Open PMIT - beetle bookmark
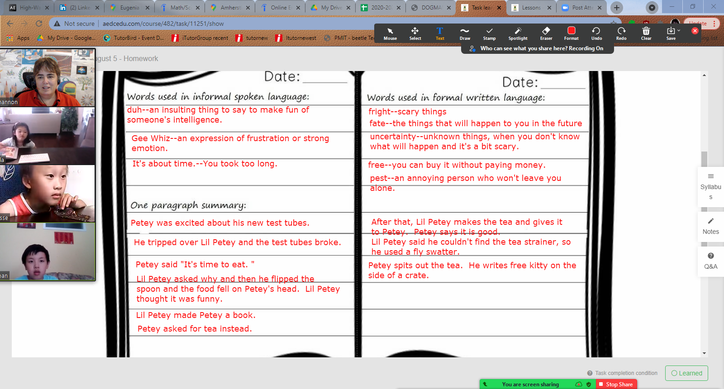The width and height of the screenshot is (724, 389). coord(349,38)
